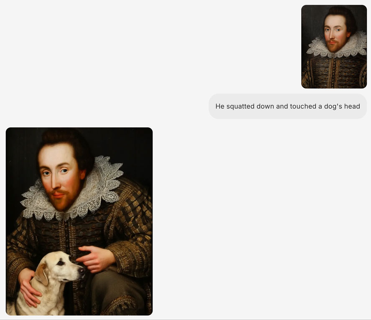This screenshot has height=320, width=371.
Task: Click the dog's floppy ear
Action: (42, 274)
